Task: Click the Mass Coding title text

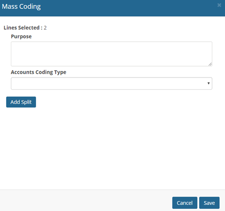Action: click(21, 7)
